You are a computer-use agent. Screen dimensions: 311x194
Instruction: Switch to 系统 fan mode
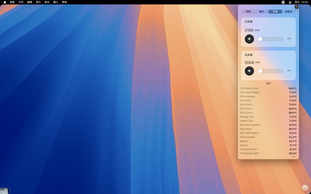(x=248, y=12)
